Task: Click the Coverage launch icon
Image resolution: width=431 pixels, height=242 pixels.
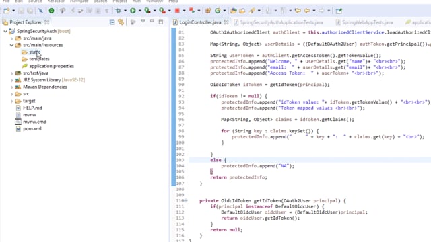Action: 147,11
